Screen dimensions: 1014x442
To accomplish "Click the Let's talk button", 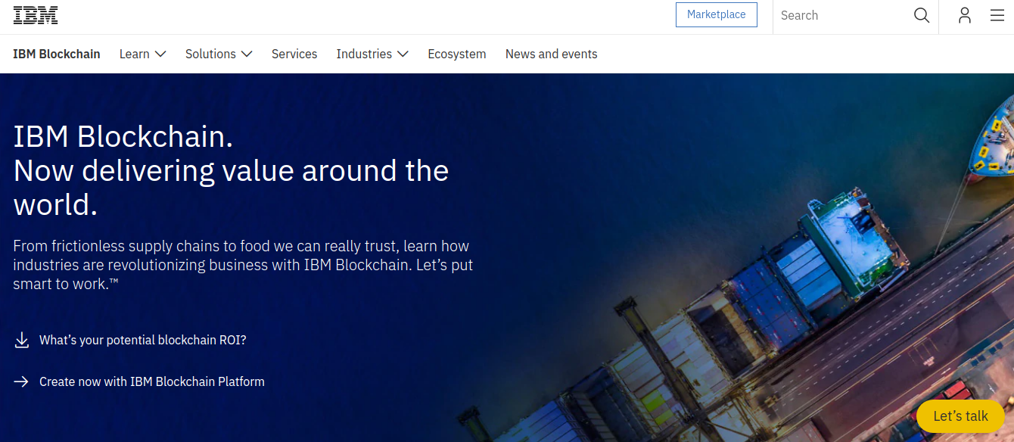I will 960,416.
